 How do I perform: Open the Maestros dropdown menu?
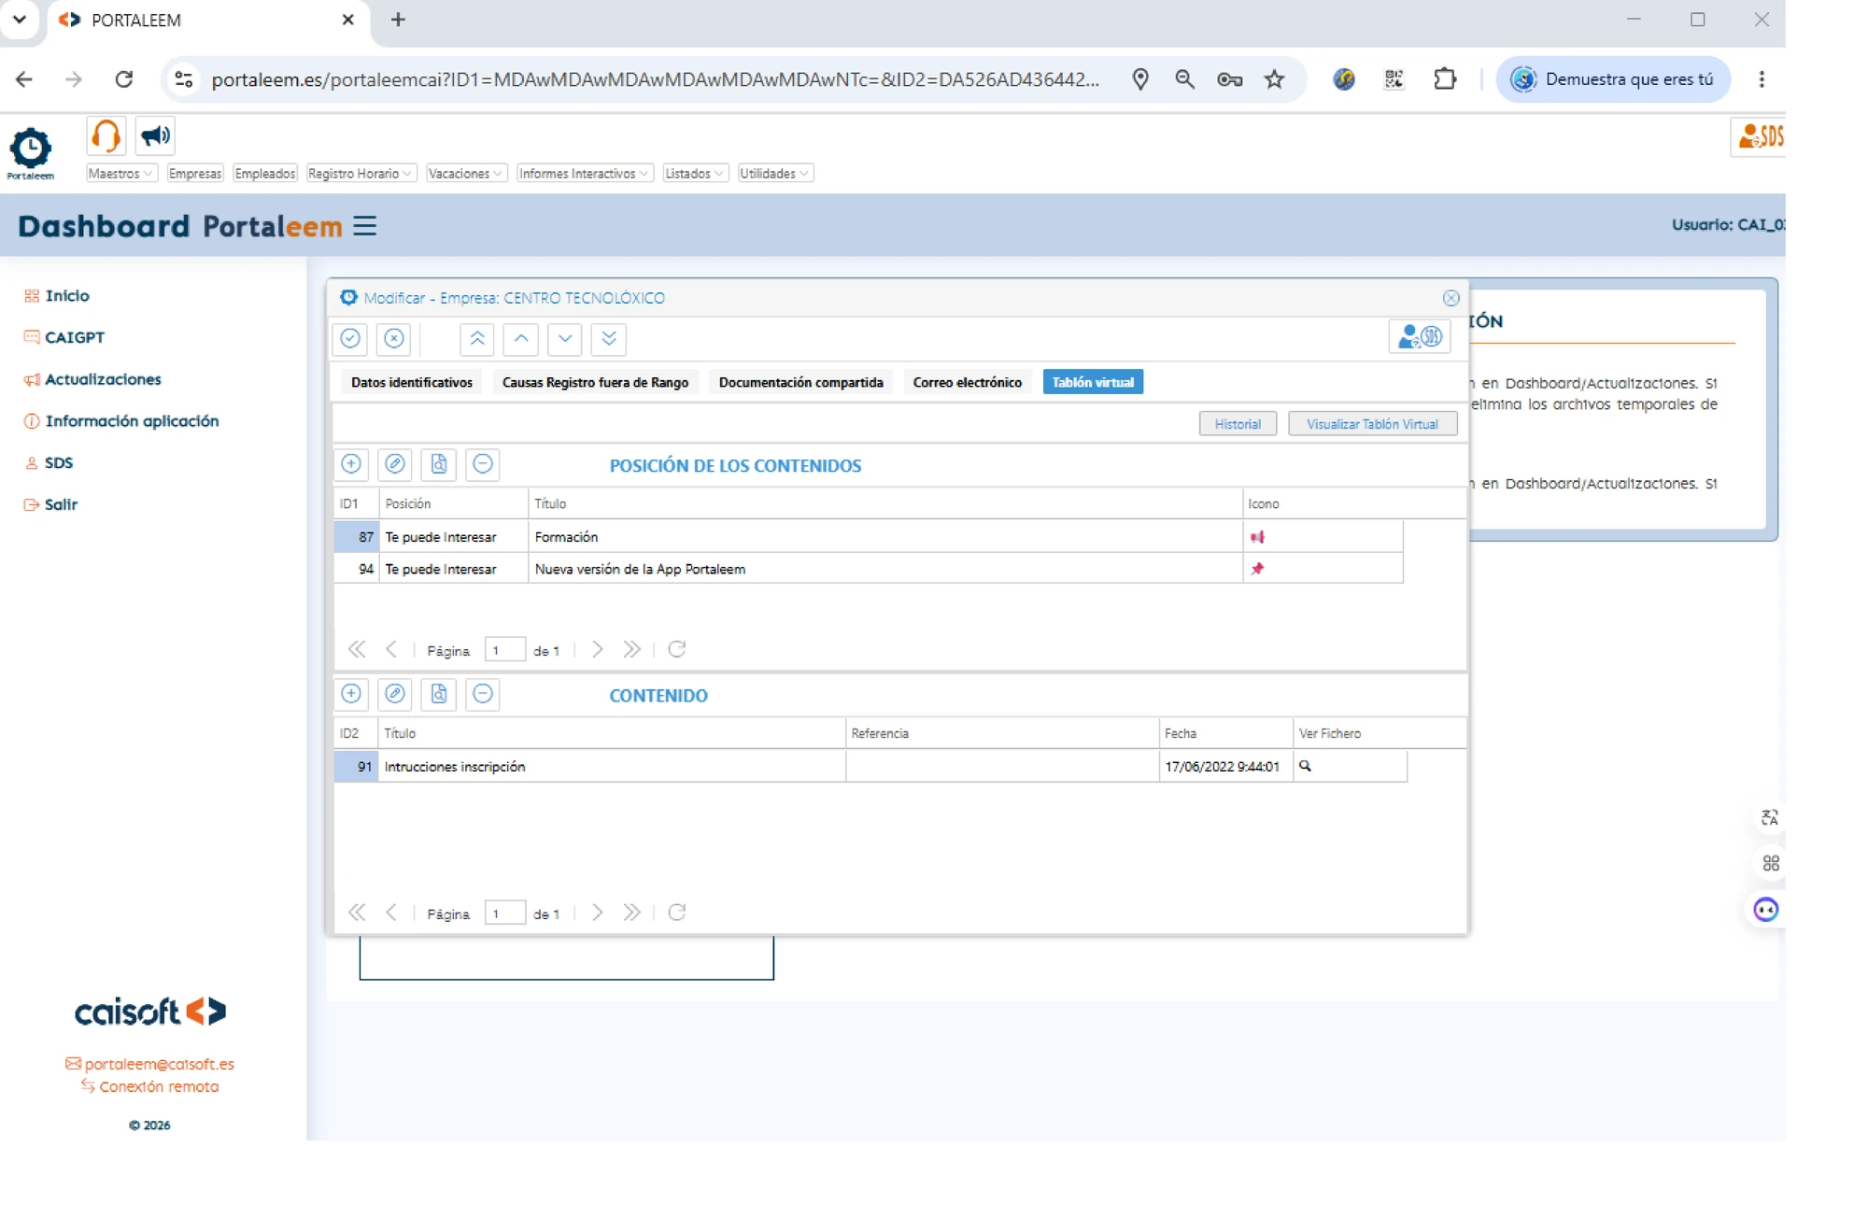120,174
